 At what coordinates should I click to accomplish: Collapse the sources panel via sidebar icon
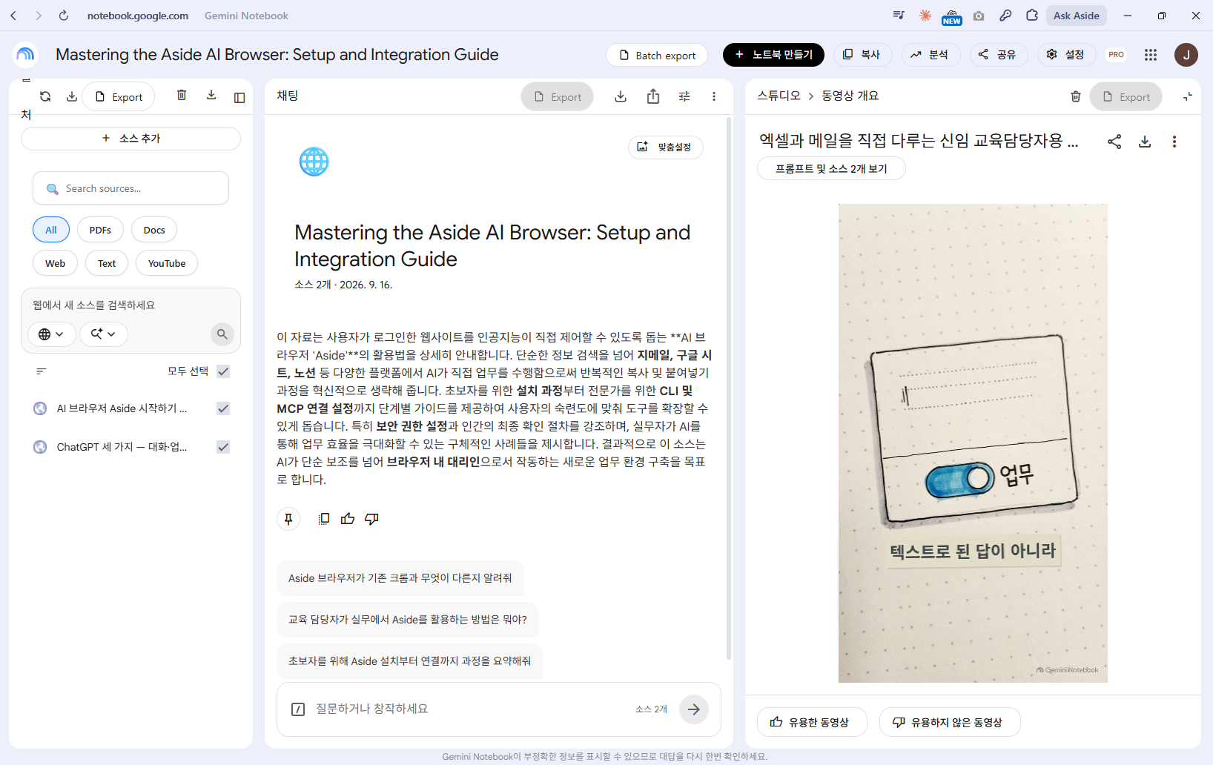[x=239, y=97]
